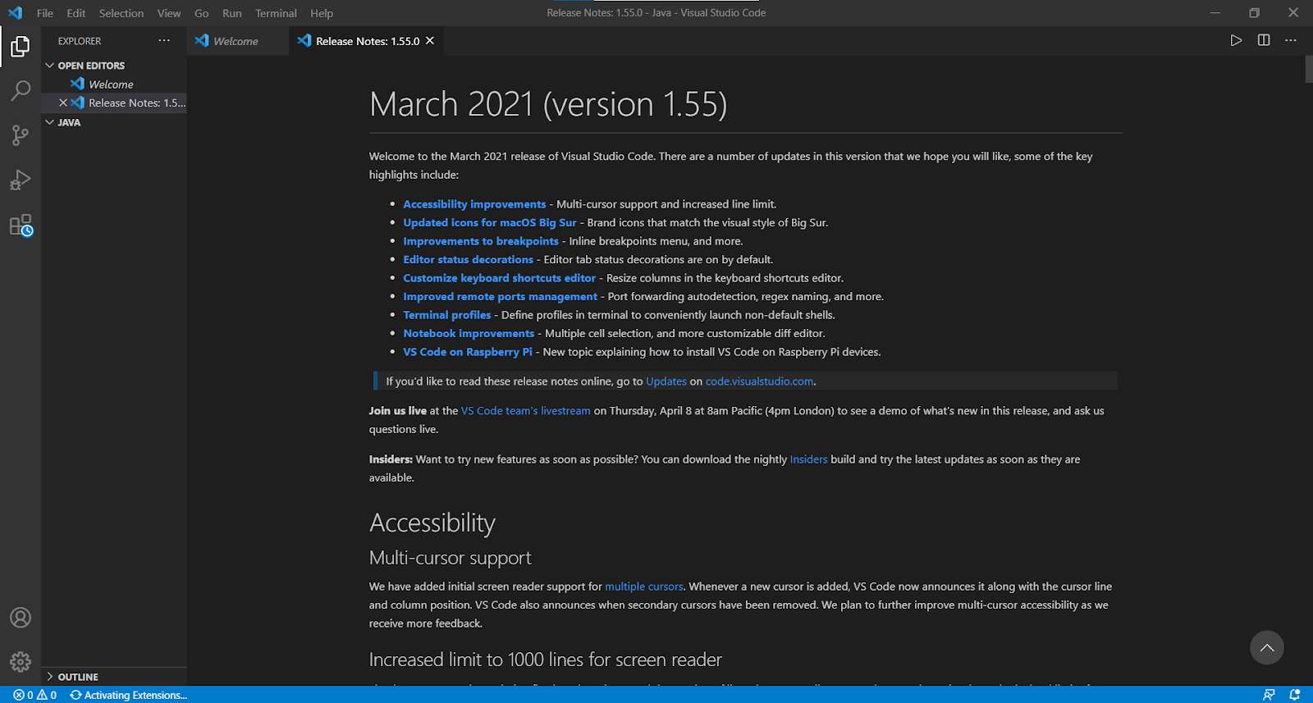The width and height of the screenshot is (1313, 703).
Task: Click the Run play icon in editor toolbar
Action: [1236, 40]
